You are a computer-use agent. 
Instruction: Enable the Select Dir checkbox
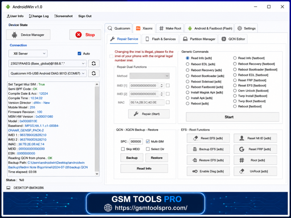click(x=148, y=149)
